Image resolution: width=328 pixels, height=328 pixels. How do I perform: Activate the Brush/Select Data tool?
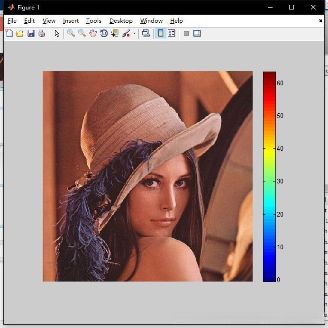pyautogui.click(x=126, y=33)
